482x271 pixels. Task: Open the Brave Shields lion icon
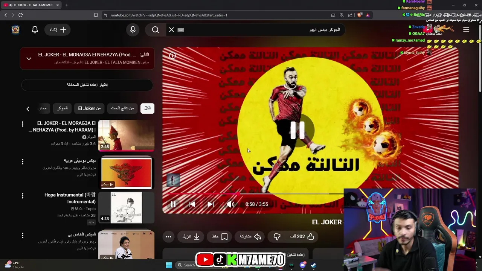click(360, 15)
